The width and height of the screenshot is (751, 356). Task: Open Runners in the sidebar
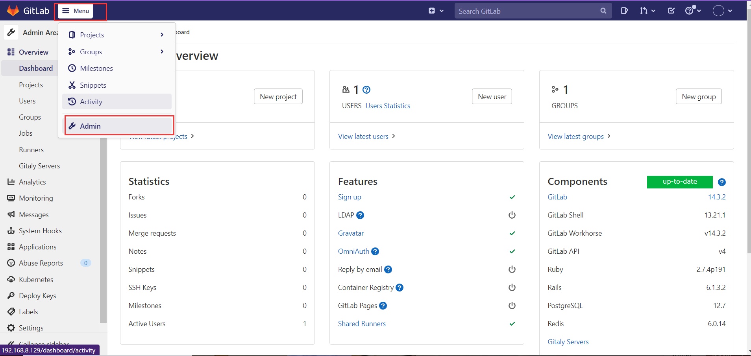(31, 150)
